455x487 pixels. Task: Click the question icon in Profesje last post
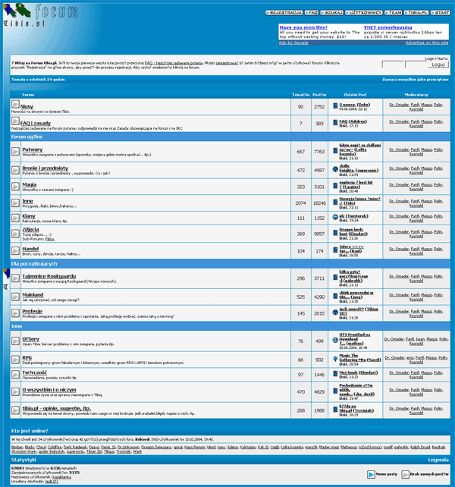335,312
